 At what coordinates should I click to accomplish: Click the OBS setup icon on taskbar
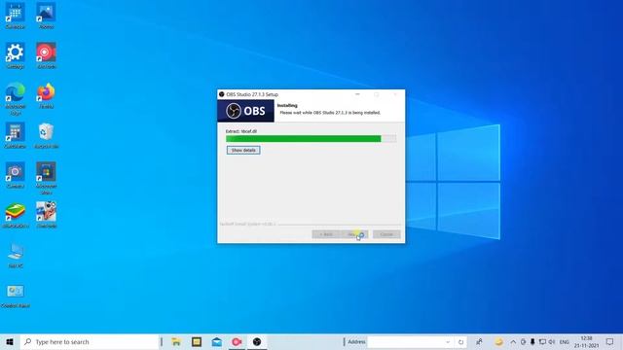pos(257,341)
